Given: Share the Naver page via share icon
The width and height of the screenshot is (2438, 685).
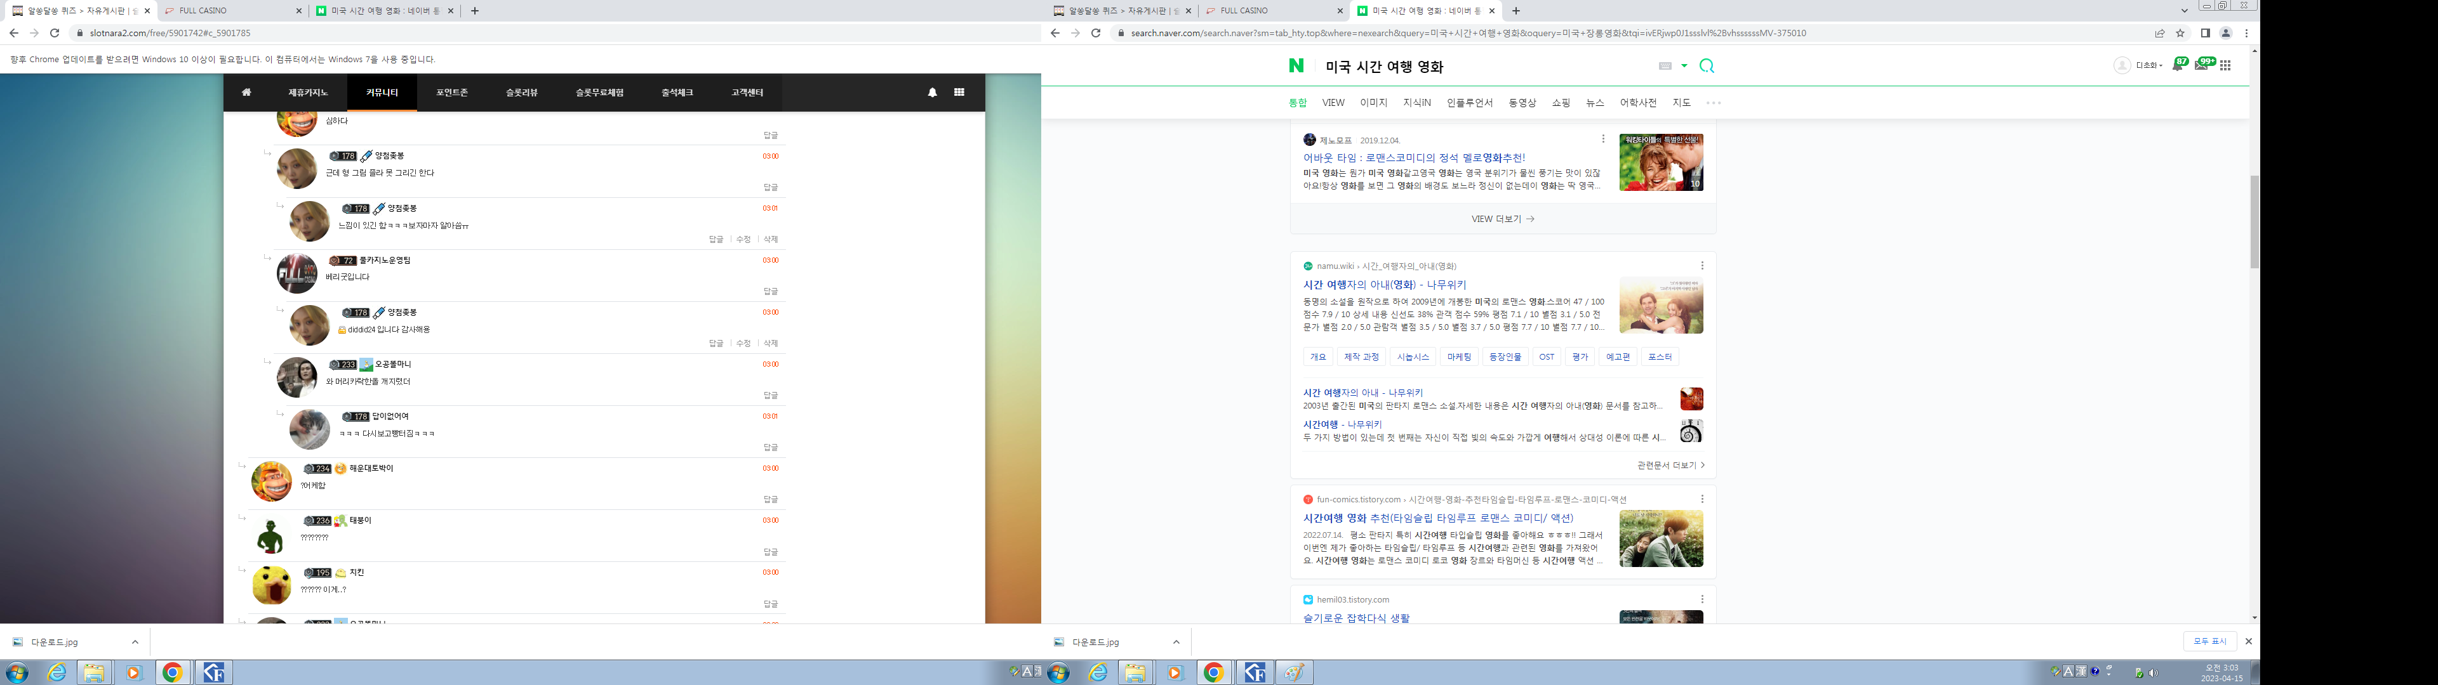Looking at the screenshot, I should pos(2160,33).
